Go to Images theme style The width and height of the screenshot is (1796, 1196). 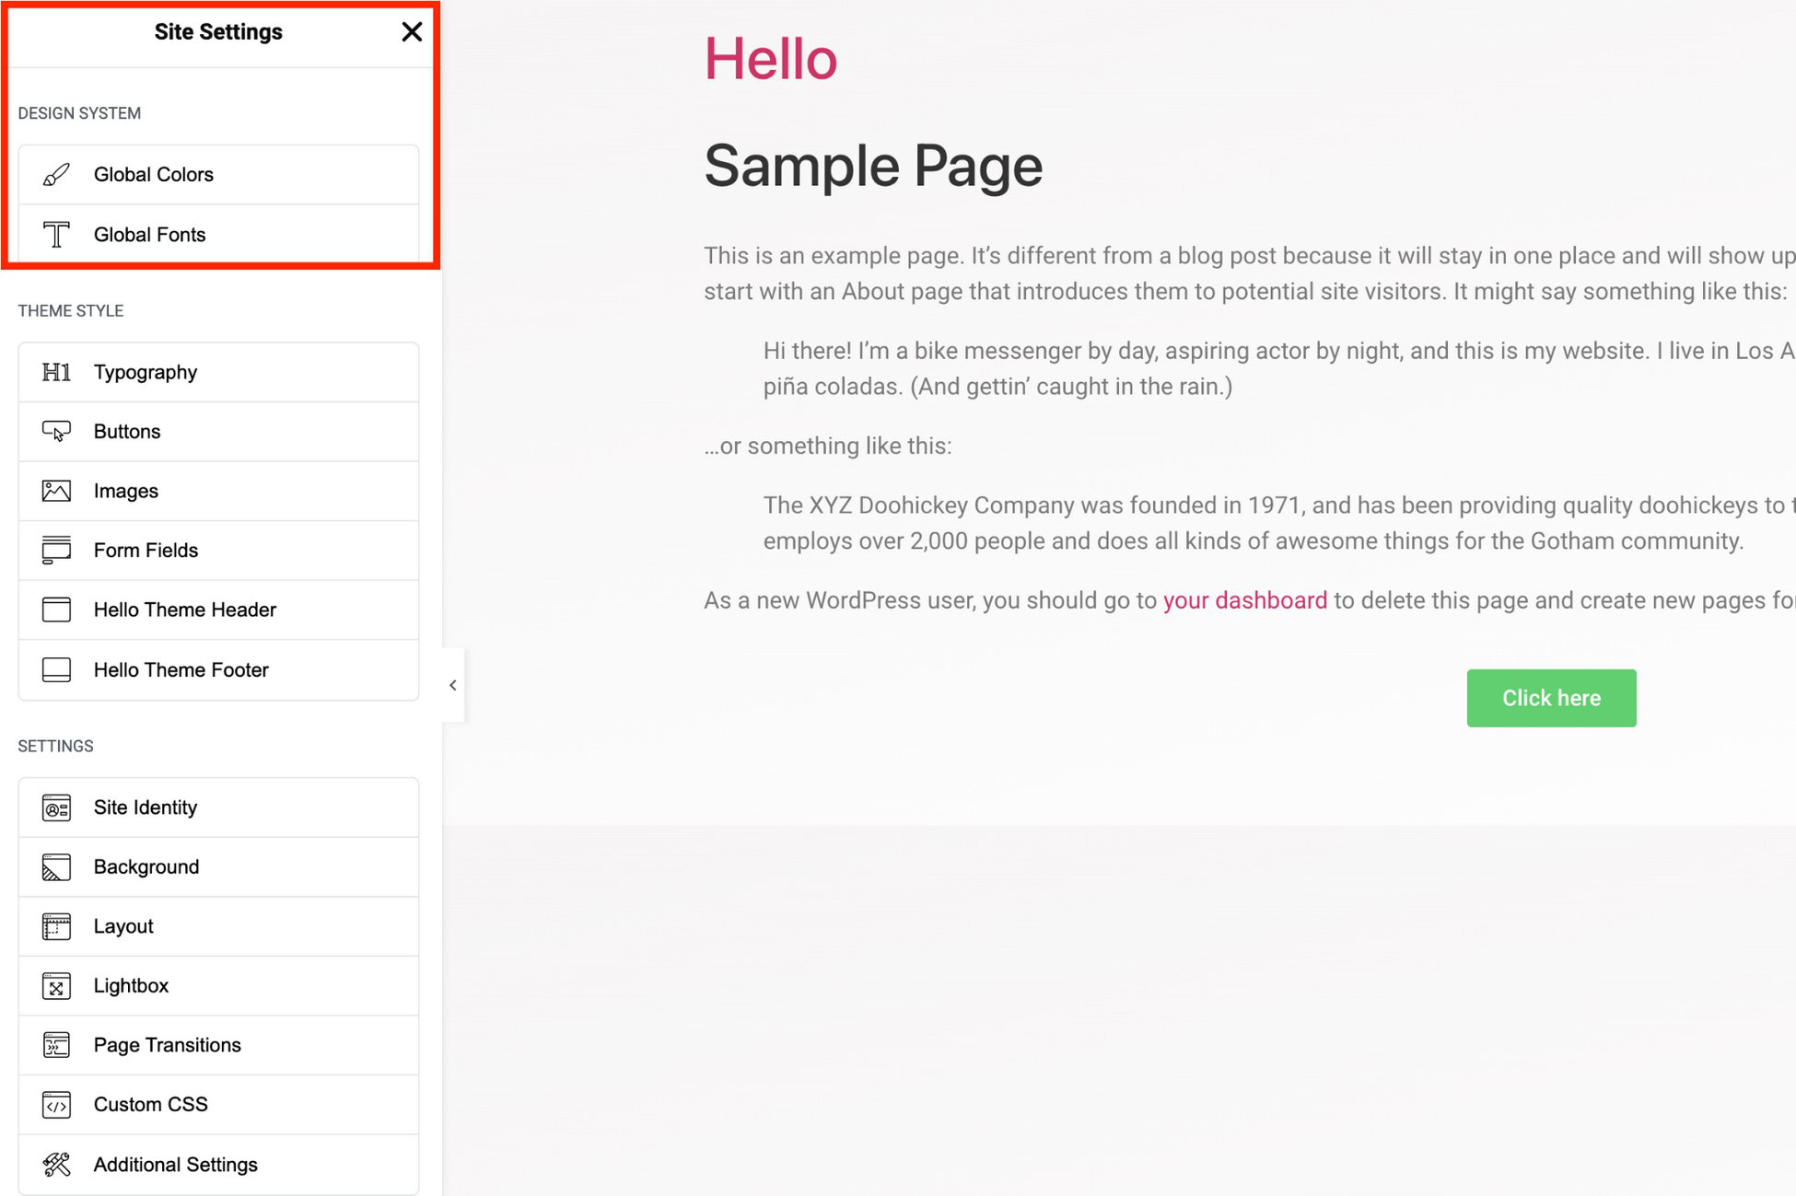(x=218, y=491)
